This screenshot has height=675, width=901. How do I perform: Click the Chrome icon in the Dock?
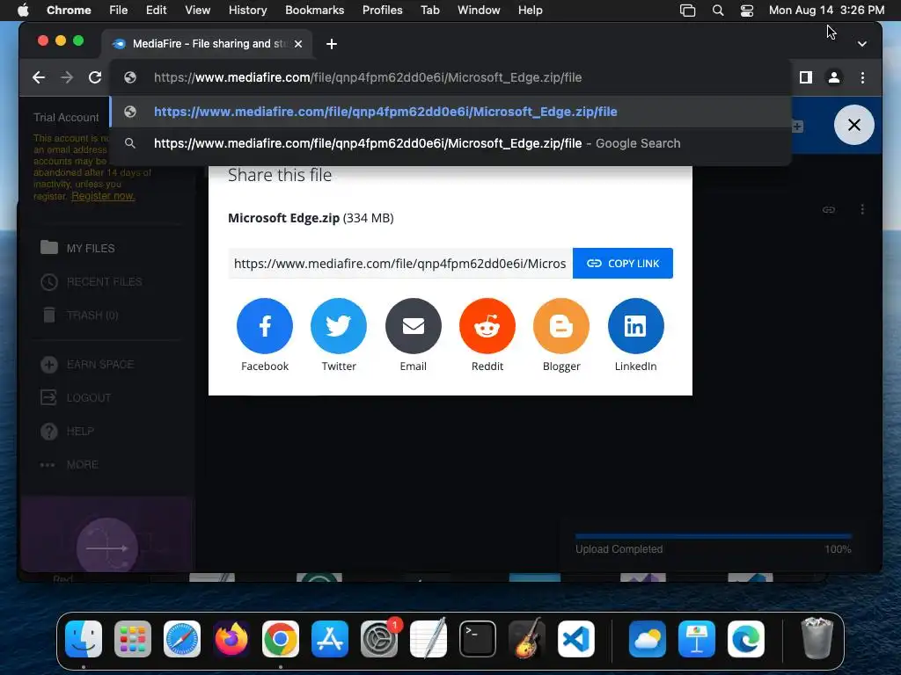[281, 639]
